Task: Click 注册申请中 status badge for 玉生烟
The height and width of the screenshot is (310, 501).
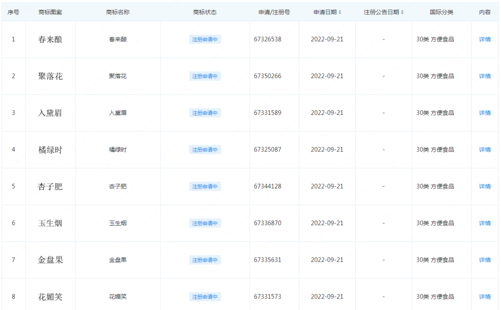Action: click(x=205, y=223)
